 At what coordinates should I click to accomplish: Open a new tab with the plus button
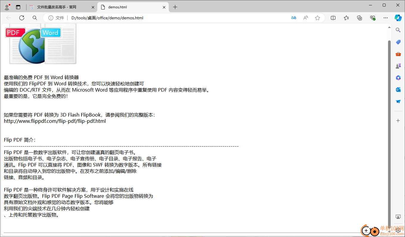tap(175, 7)
